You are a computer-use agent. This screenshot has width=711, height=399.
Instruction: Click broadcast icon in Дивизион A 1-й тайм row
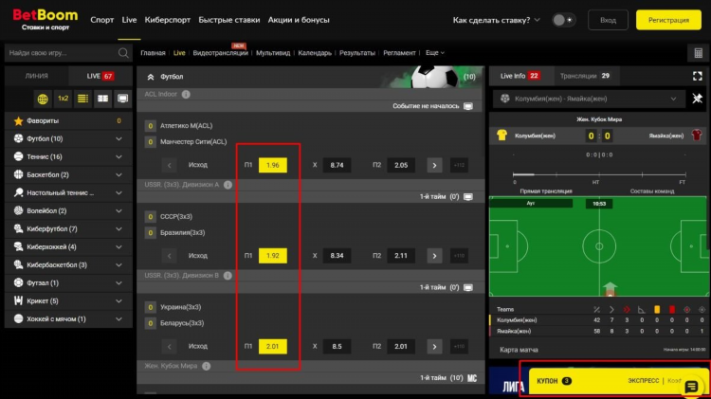coord(468,197)
